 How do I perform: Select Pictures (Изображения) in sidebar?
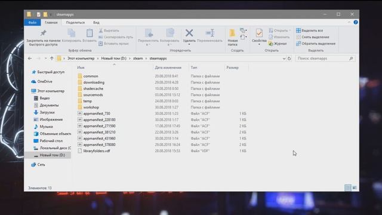[48, 119]
